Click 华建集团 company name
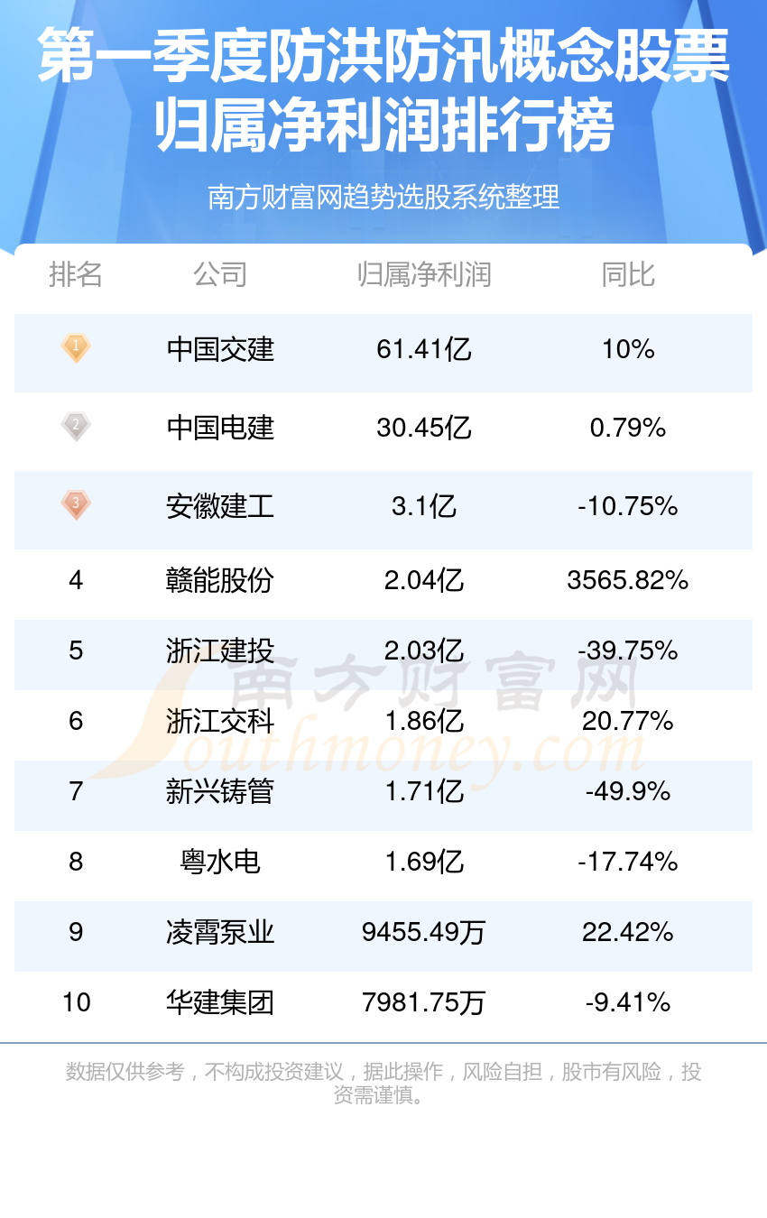Viewport: 767px width, 1218px height. [220, 1002]
